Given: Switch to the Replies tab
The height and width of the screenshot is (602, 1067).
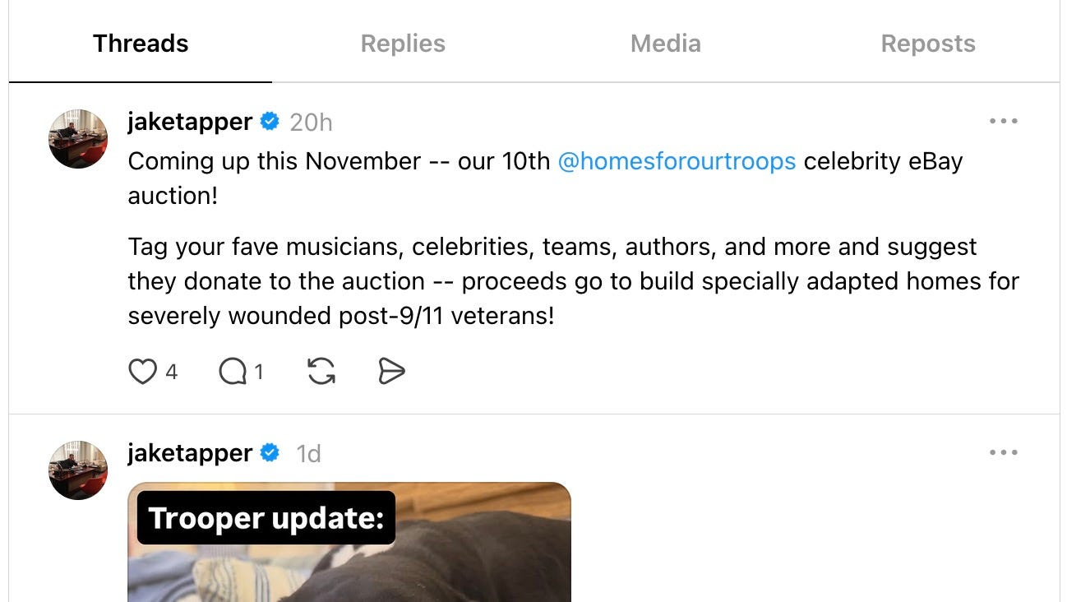Looking at the screenshot, I should click(x=403, y=44).
